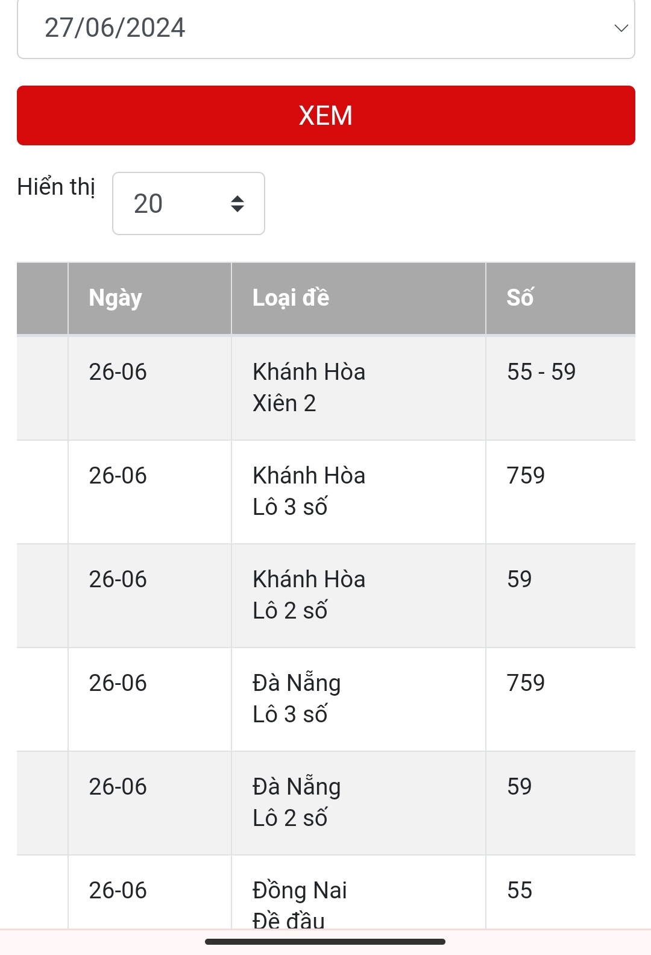Select the Đà Nẵng Lô 2 số entry
The width and height of the screenshot is (651, 955).
click(297, 802)
